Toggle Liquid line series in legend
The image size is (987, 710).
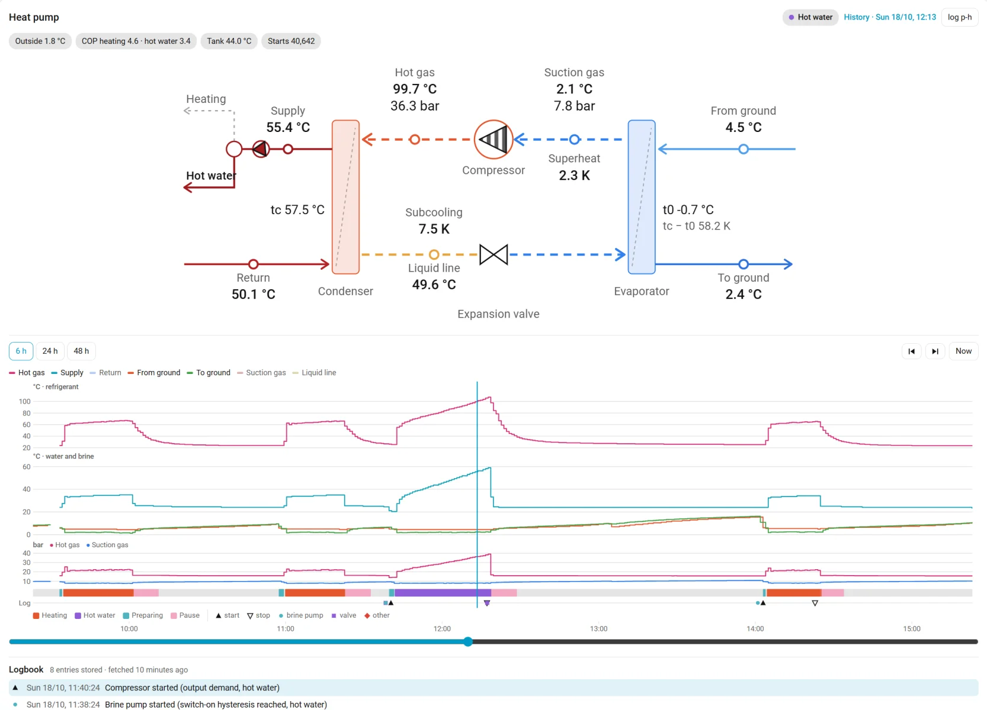point(314,373)
